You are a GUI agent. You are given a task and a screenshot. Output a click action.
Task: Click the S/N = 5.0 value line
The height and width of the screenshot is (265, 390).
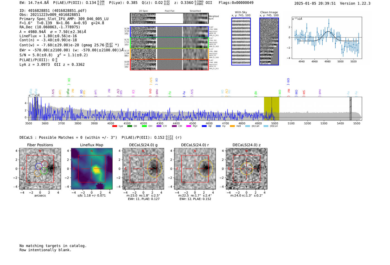click(x=54, y=55)
